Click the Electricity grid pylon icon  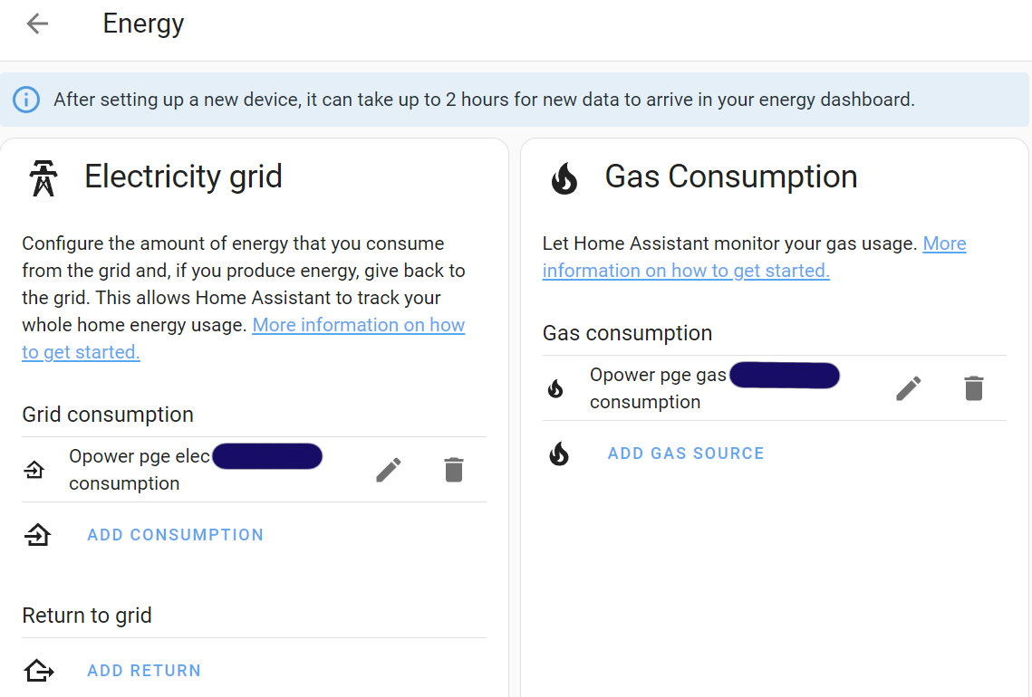pyautogui.click(x=42, y=177)
